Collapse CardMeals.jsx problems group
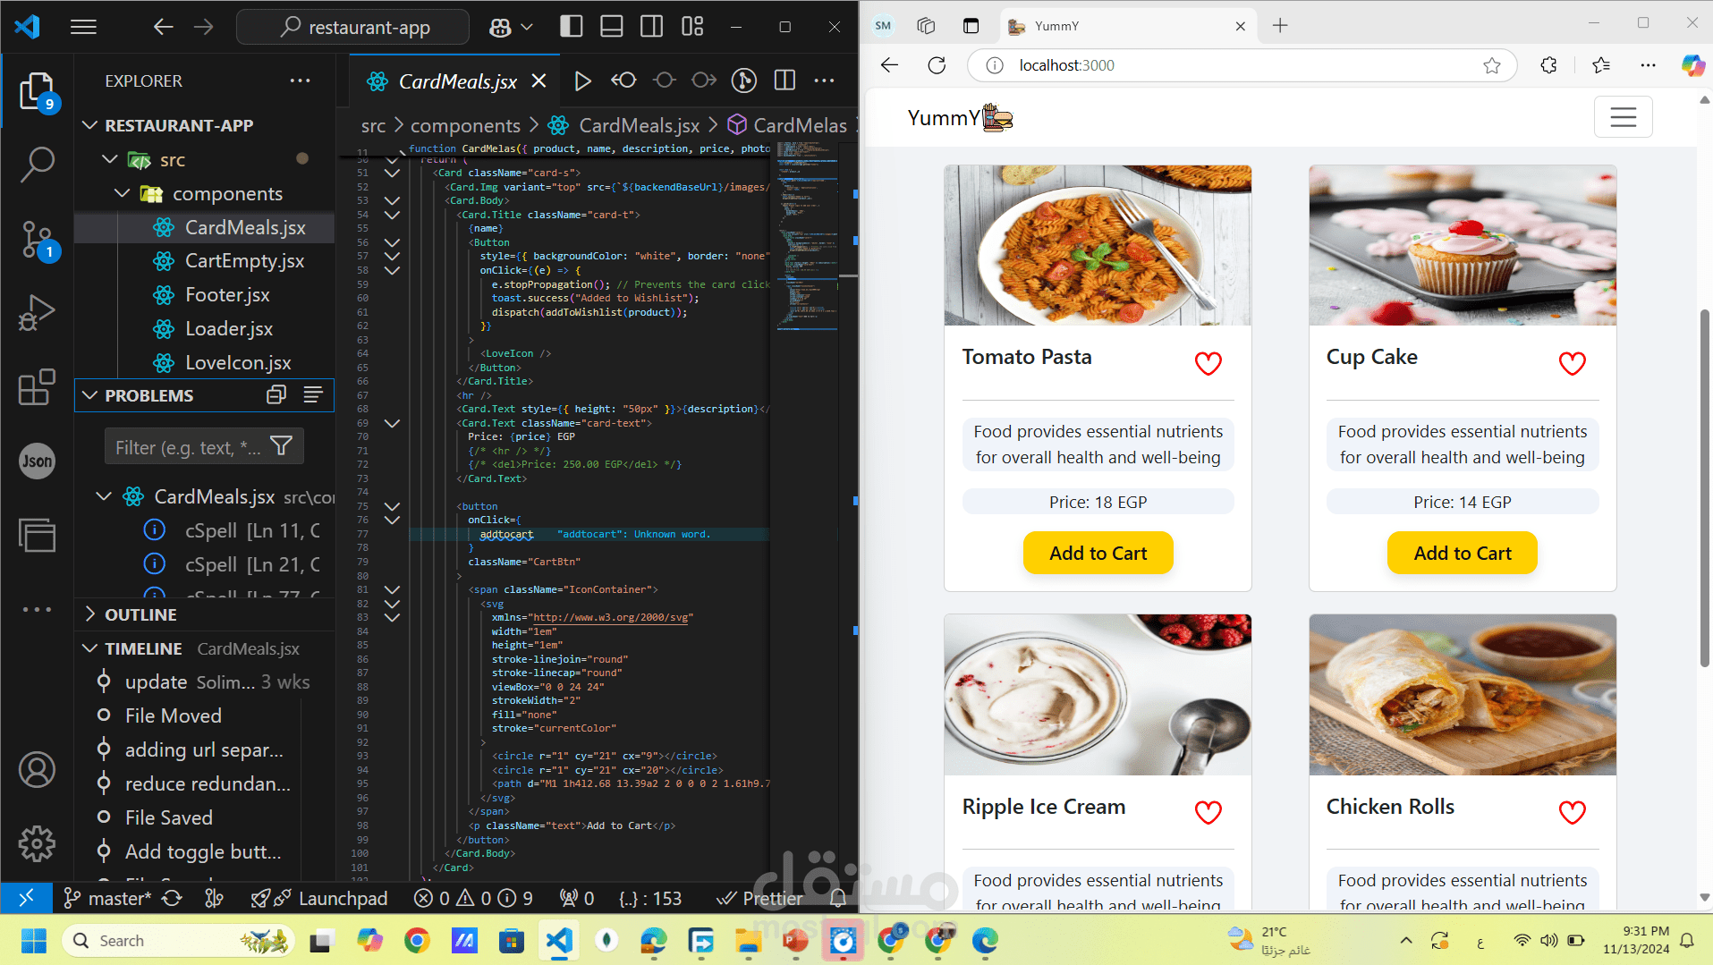Image resolution: width=1713 pixels, height=965 pixels. pyautogui.click(x=104, y=496)
